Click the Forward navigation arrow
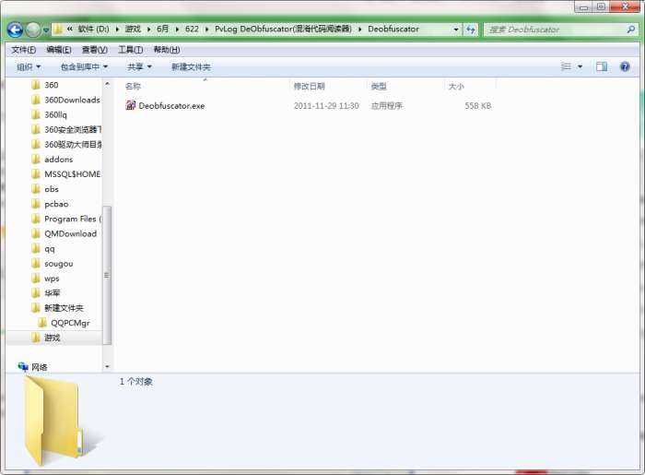This screenshot has height=475, width=645. 33,30
